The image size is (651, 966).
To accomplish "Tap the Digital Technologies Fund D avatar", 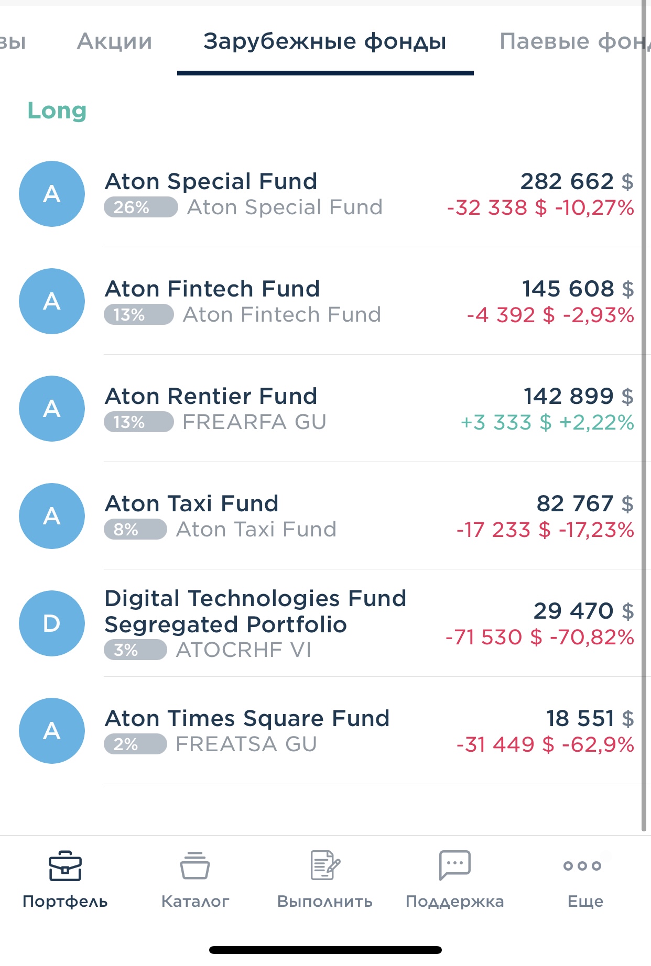I will point(52,623).
